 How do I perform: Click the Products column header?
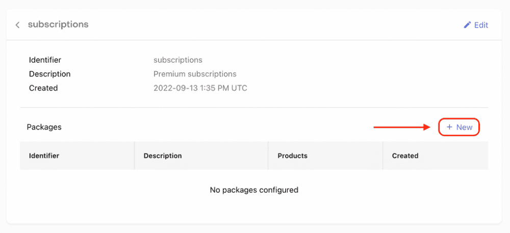[x=292, y=156]
